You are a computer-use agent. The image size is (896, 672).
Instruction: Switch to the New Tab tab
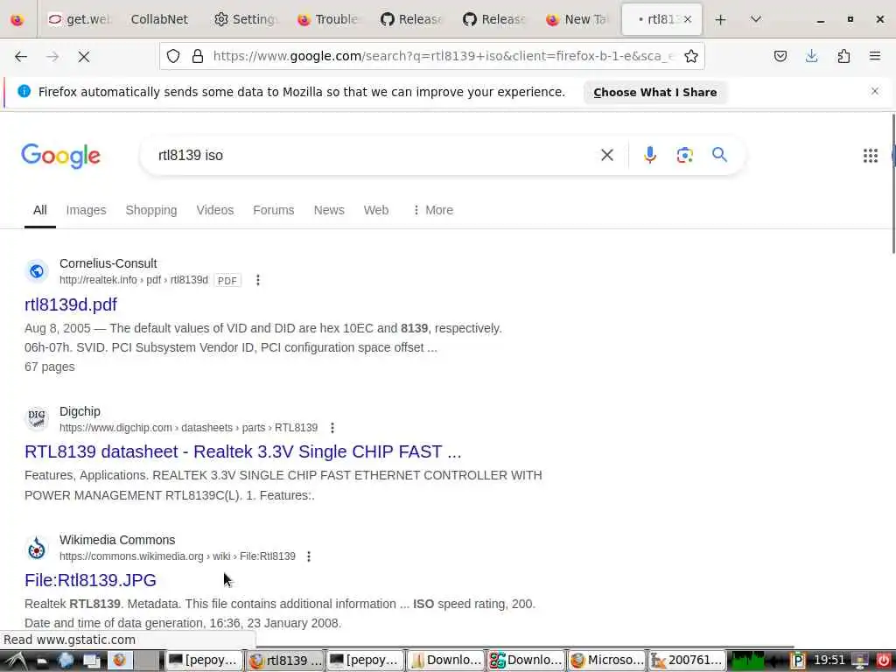(x=576, y=19)
